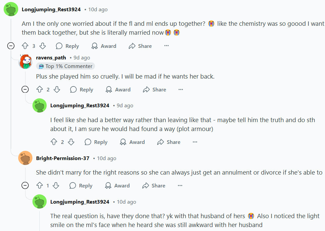Upvote the top comment by Longjumping_Rest3924
The image size is (325, 231).
click(x=25, y=46)
